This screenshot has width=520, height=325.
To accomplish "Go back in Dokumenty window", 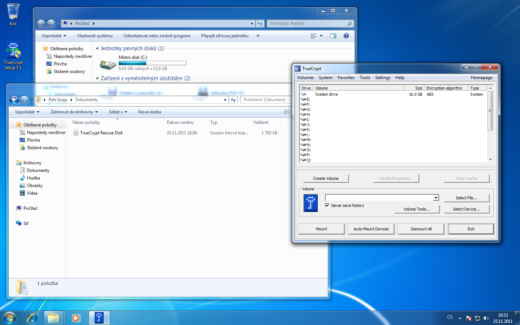I will tap(14, 100).
